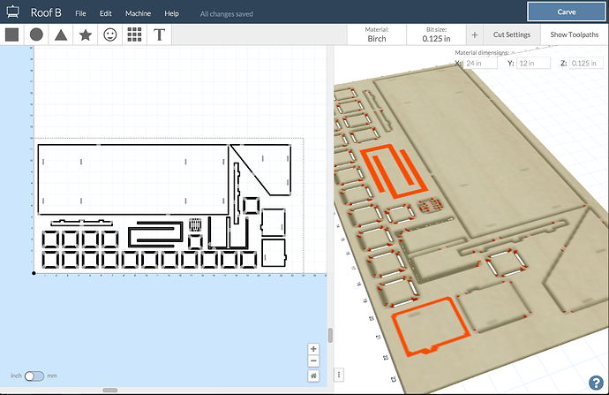Select the Circle shape tool

point(36,34)
